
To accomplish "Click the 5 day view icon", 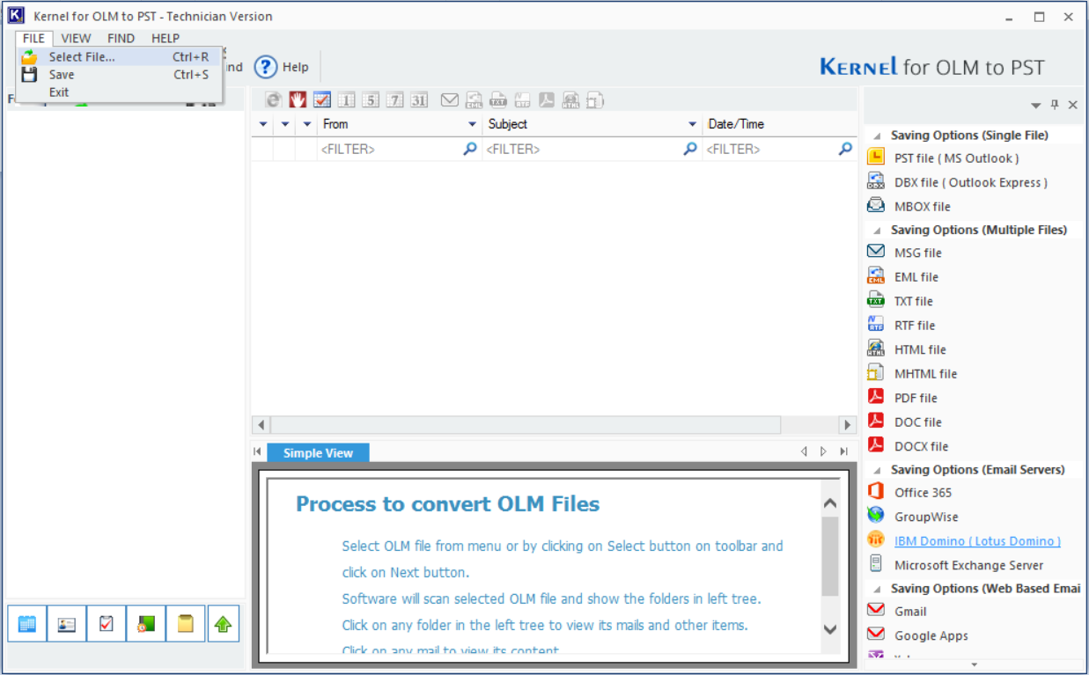I will click(371, 100).
